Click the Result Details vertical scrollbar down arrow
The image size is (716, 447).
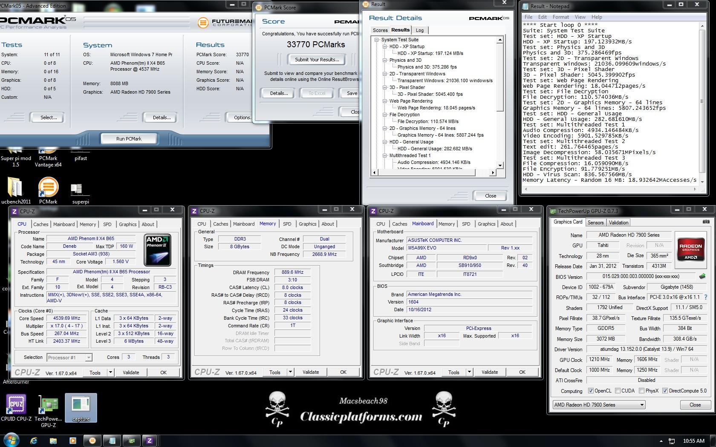click(500, 166)
